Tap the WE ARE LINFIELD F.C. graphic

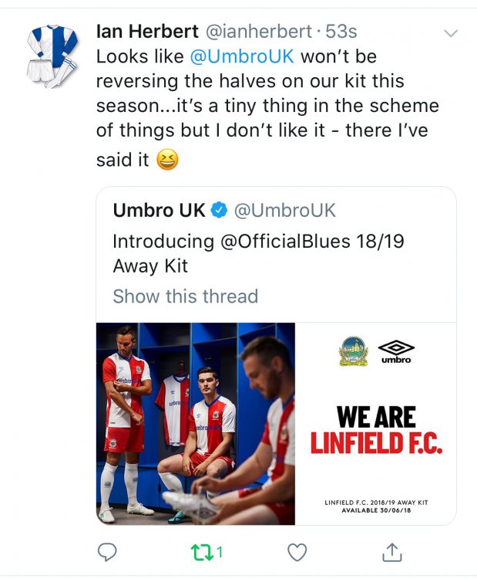coord(376,429)
